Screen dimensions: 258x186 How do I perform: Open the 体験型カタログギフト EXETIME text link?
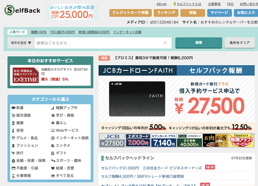coord(64,72)
